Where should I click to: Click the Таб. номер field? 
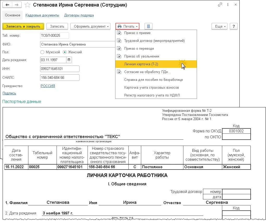[x=54, y=36]
